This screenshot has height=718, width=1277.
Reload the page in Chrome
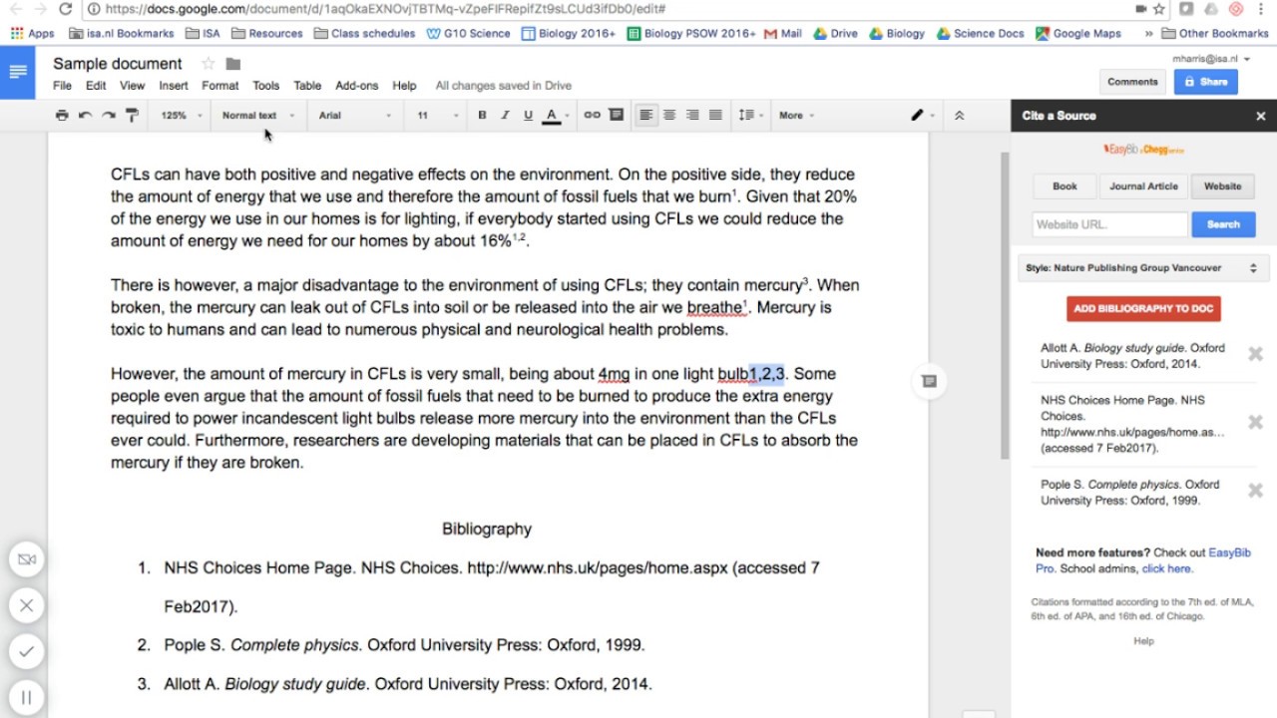click(66, 9)
